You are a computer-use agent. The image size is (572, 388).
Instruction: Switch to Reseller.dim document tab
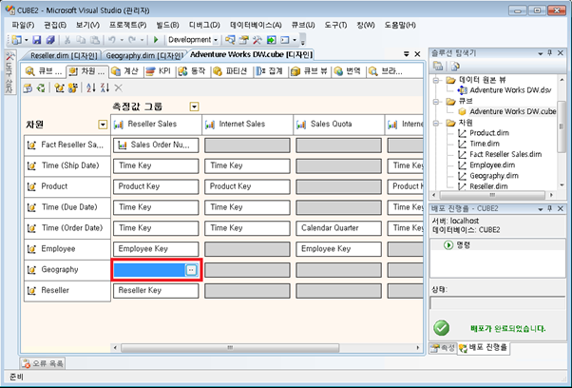point(64,55)
